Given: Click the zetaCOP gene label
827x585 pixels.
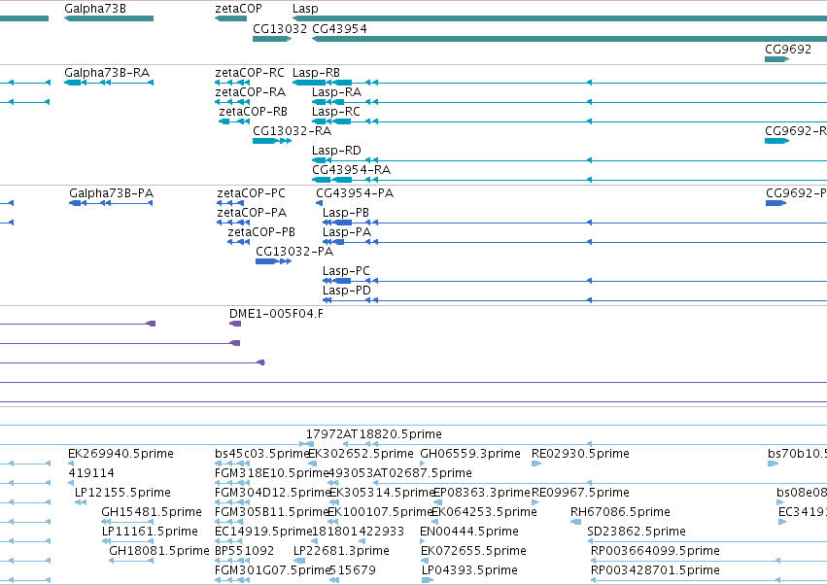Looking at the screenshot, I should [238, 9].
